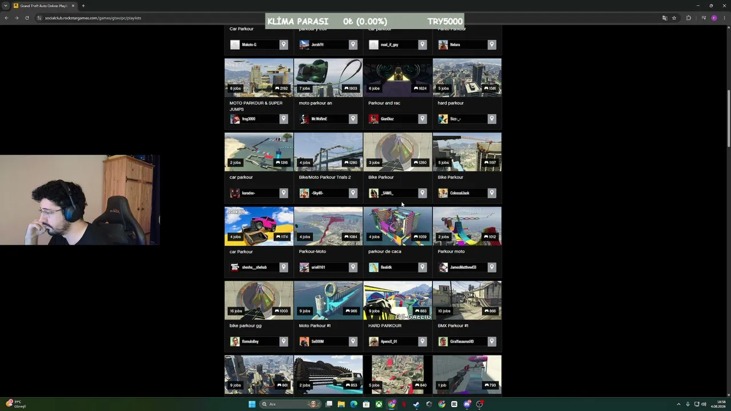Click the GianDiaz avatar icon

373,119
